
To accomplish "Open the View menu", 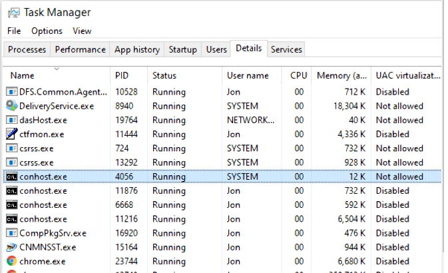I will pos(82,31).
